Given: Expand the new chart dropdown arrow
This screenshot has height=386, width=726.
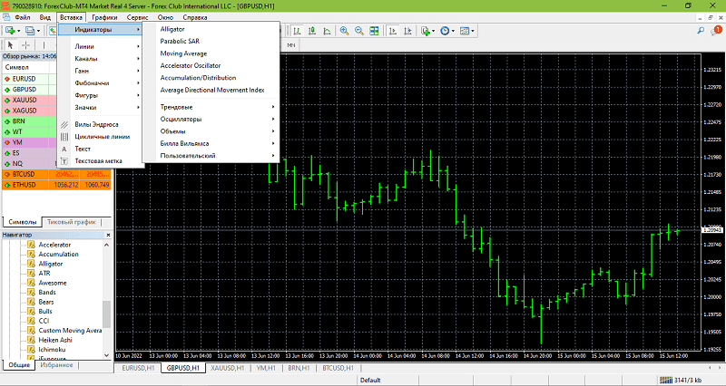Looking at the screenshot, I should click(18, 31).
